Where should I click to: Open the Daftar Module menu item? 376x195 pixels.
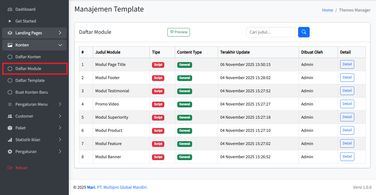pyautogui.click(x=28, y=69)
